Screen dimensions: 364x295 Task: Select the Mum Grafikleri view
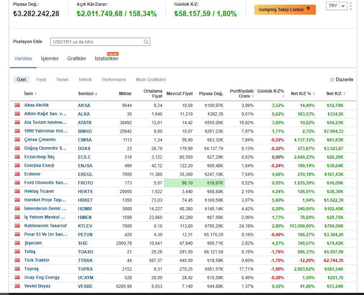tap(151, 80)
